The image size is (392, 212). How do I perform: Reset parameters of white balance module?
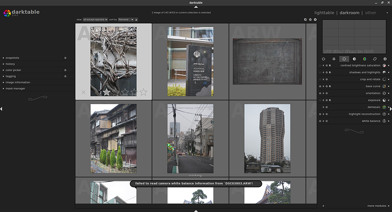(x=327, y=121)
